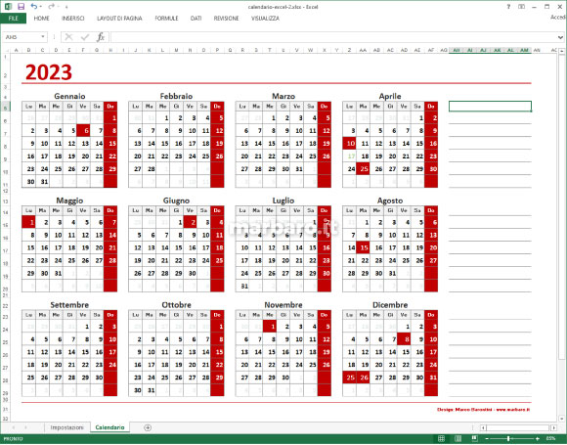Click next sheet navigation arrow
567x445 pixels.
click(25, 427)
